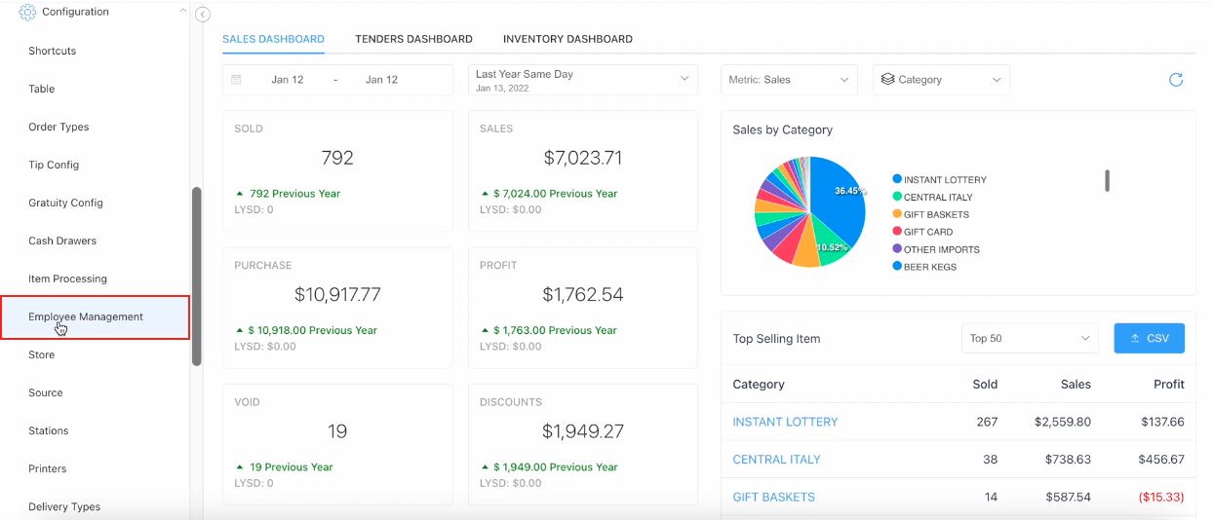Click the calendar icon in date range
This screenshot has width=1213, height=520.
click(236, 80)
